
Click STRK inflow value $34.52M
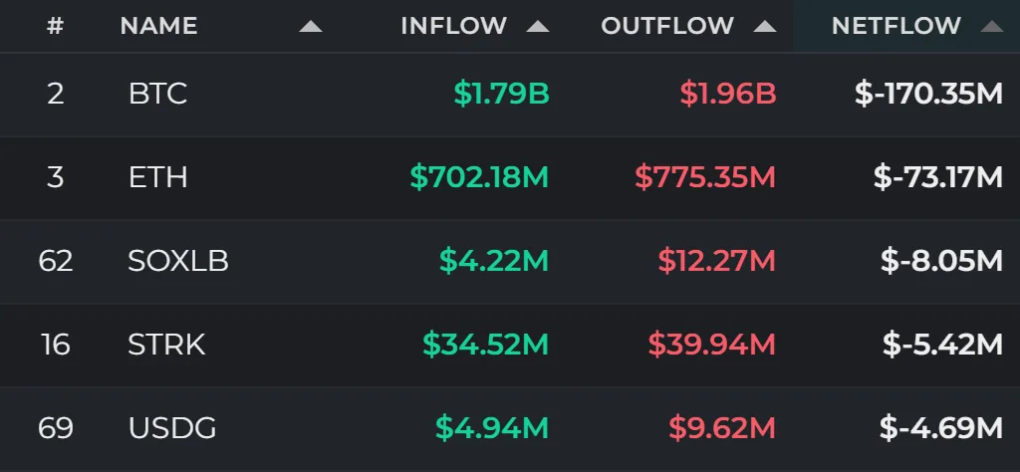(x=486, y=345)
